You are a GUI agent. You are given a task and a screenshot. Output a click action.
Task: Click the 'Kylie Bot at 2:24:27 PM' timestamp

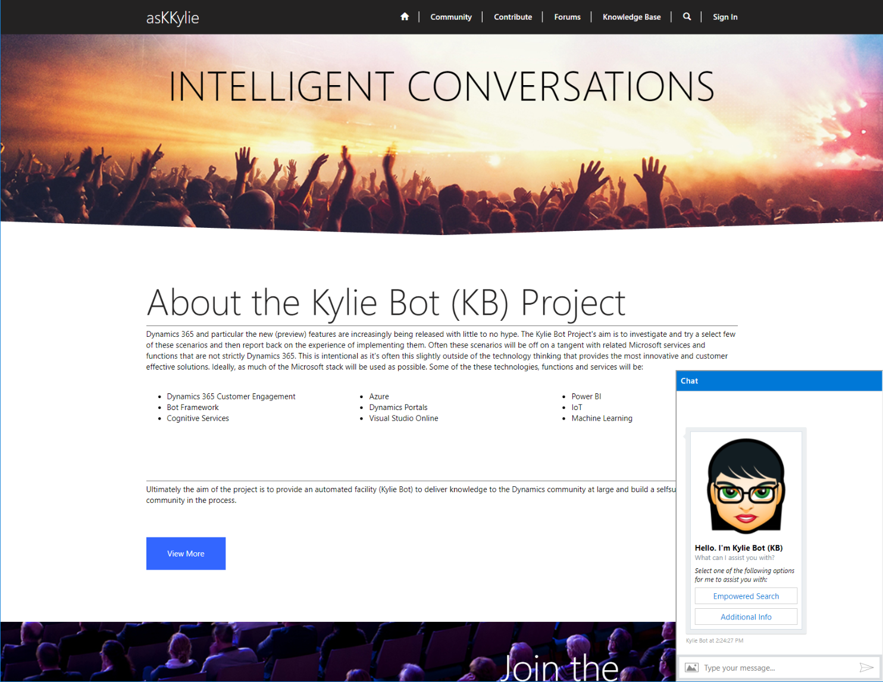[715, 641]
